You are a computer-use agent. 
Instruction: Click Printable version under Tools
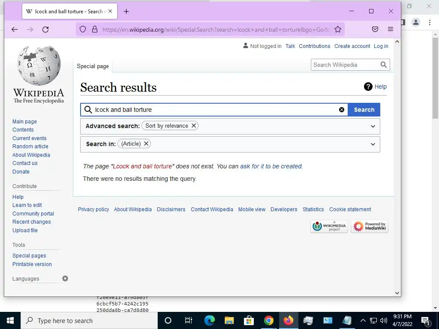point(32,264)
